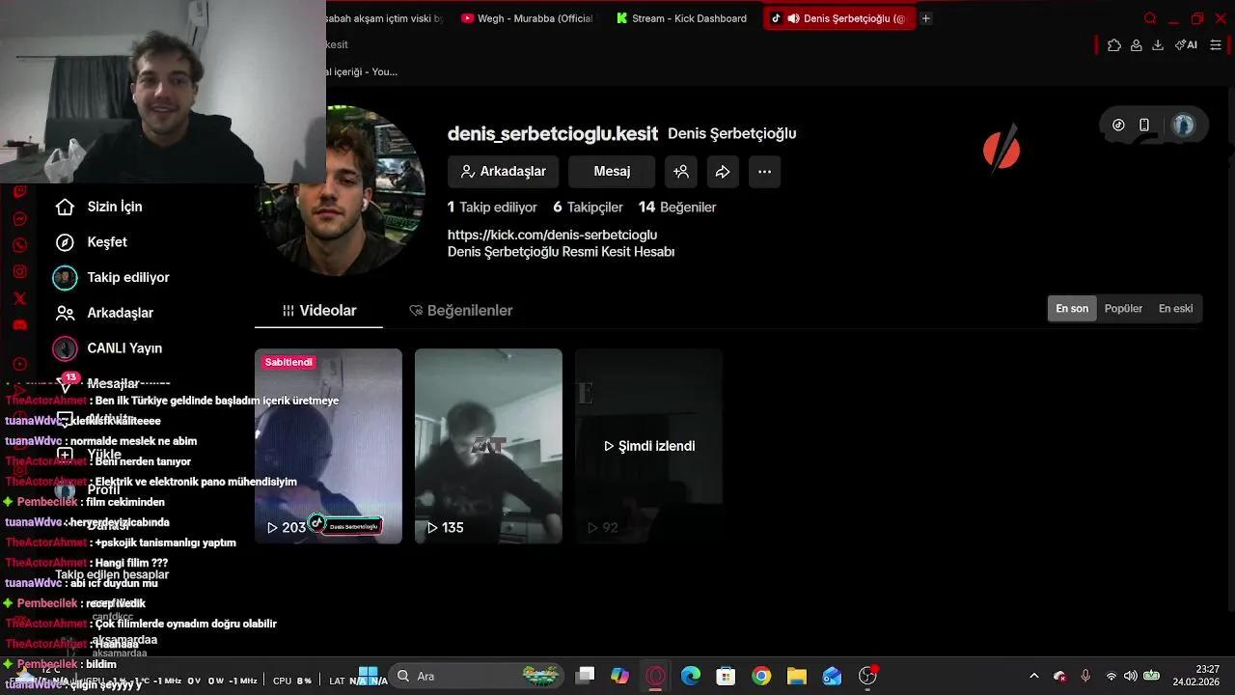The image size is (1235, 695).
Task: Open File Explorer from the taskbar
Action: [x=797, y=676]
